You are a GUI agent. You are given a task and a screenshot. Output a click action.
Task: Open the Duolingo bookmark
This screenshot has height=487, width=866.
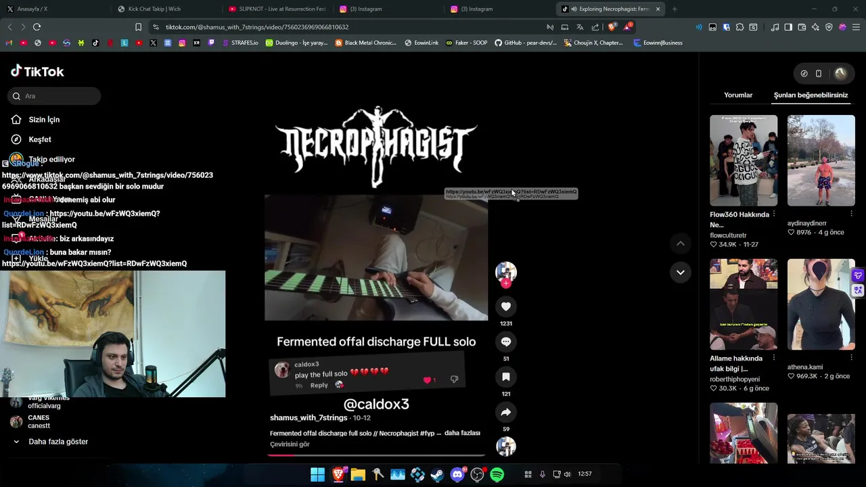click(296, 43)
